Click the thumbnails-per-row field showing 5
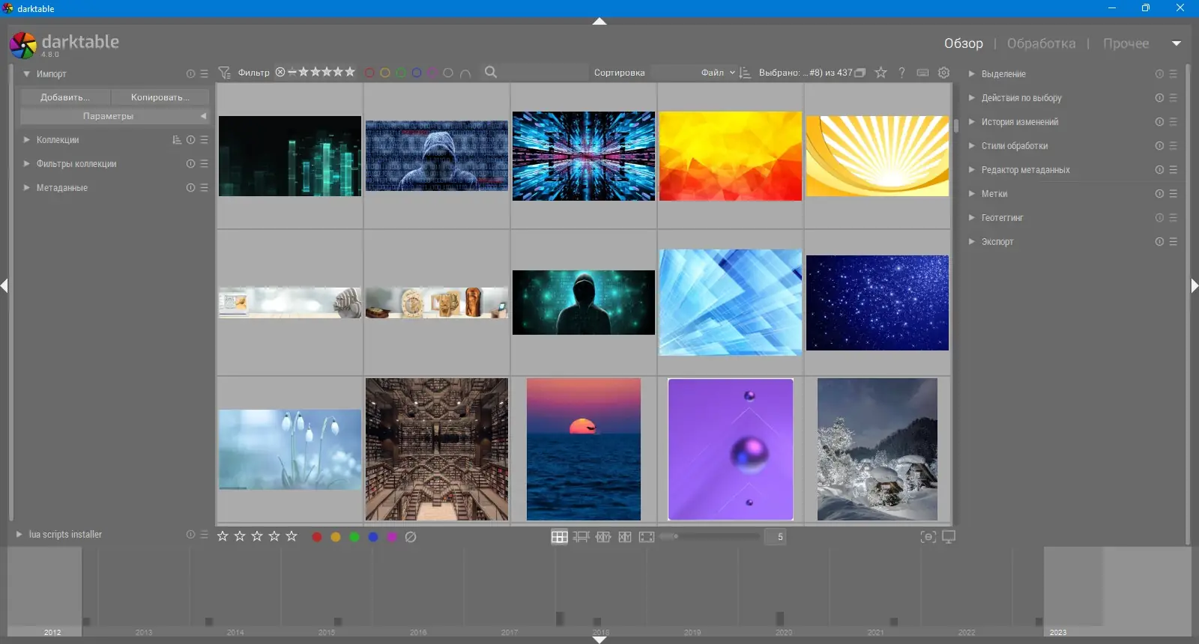 click(776, 537)
